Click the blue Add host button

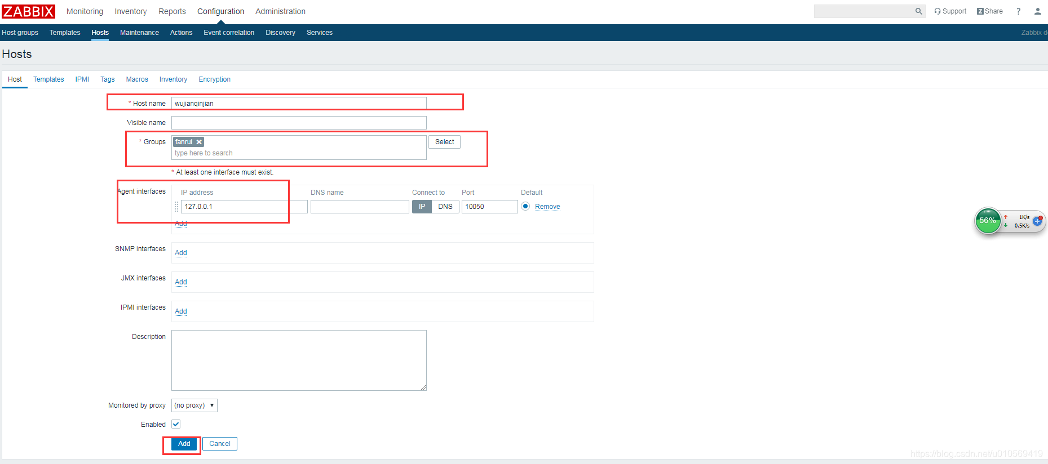pyautogui.click(x=184, y=444)
